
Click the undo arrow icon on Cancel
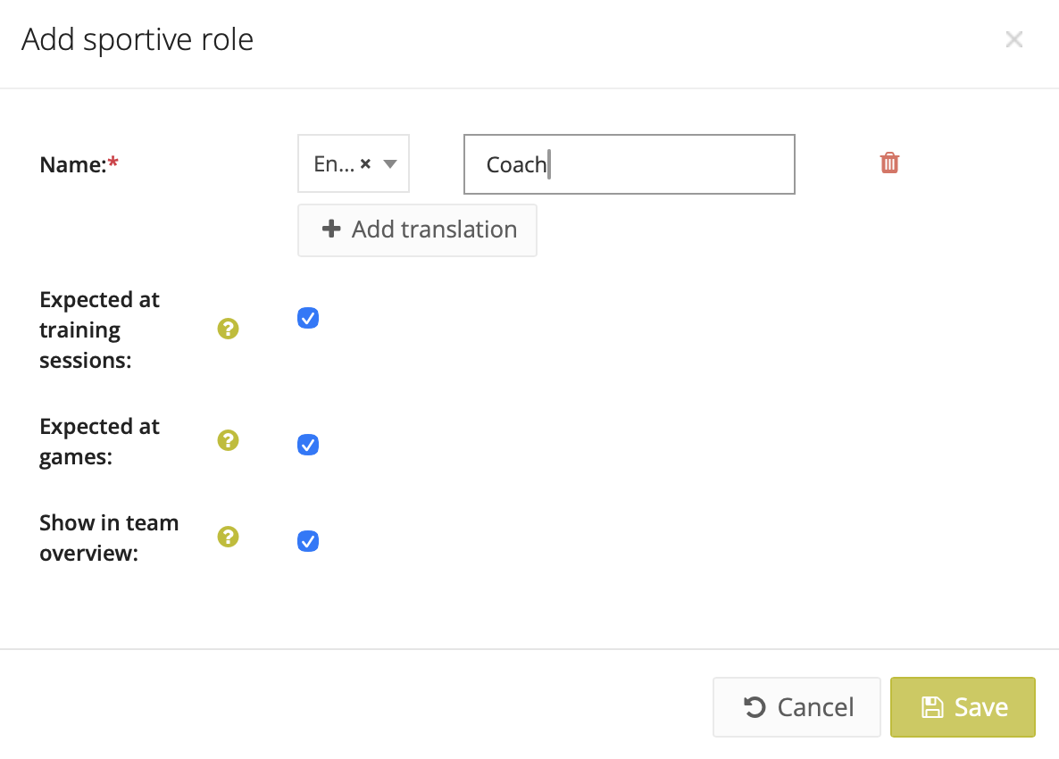coord(755,707)
